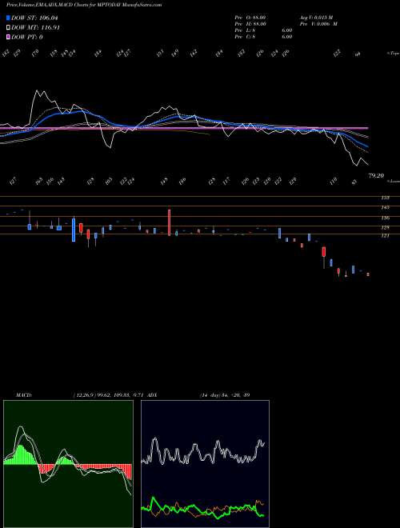
Task: Click the ADX values '(14 day) 34, +20, -39'
Action: [225, 395]
